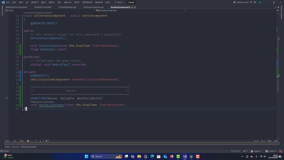This screenshot has width=284, height=160.
Task: Click the derived blueprint classes CodeLens link
Action: [x=38, y=13]
